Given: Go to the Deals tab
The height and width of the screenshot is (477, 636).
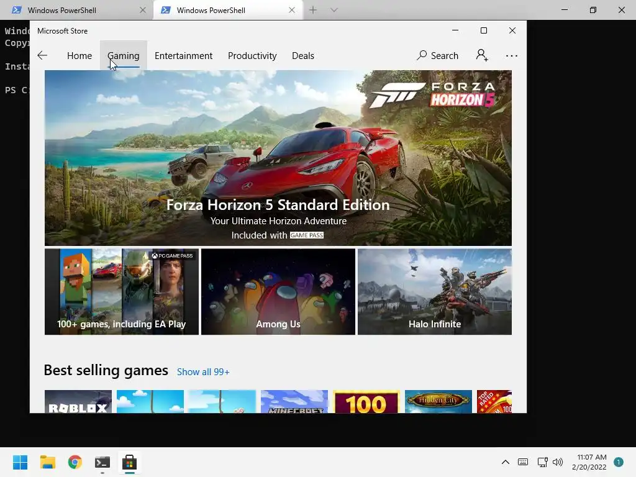Looking at the screenshot, I should coord(303,55).
